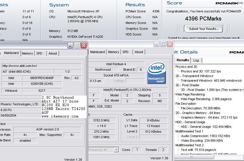Open About tab in left CPU-Z window
This screenshot has width=244, height=161.
point(53,53)
